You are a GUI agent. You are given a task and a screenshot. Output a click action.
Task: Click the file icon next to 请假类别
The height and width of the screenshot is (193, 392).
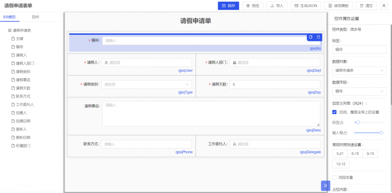(13, 72)
